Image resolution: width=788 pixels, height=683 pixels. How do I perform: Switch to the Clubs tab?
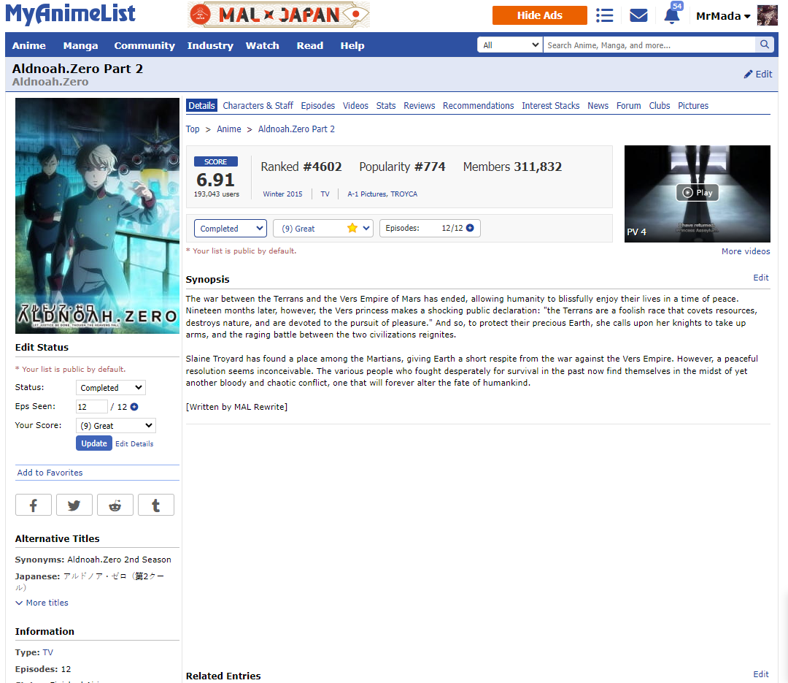click(660, 106)
